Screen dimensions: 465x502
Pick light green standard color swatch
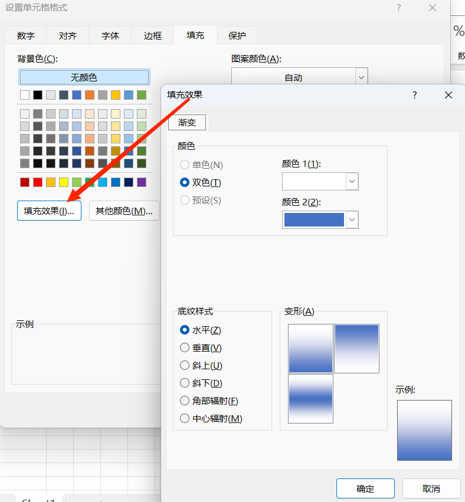(x=77, y=182)
